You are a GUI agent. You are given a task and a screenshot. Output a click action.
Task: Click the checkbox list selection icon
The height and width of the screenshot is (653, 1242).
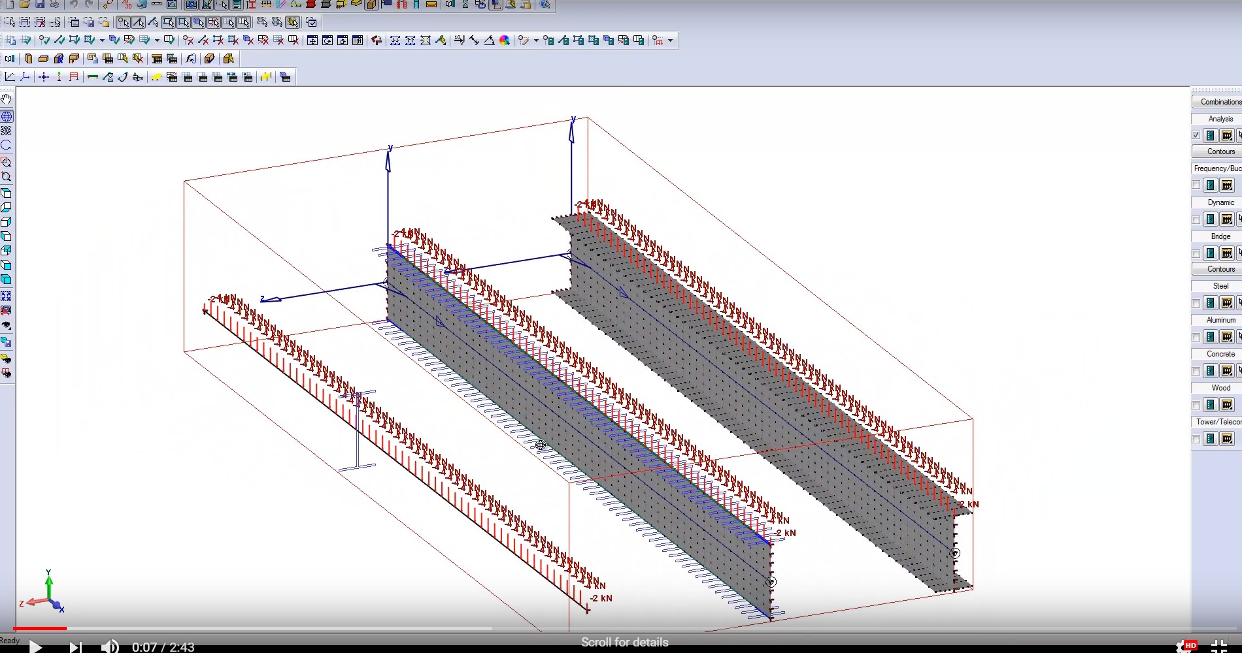[312, 22]
